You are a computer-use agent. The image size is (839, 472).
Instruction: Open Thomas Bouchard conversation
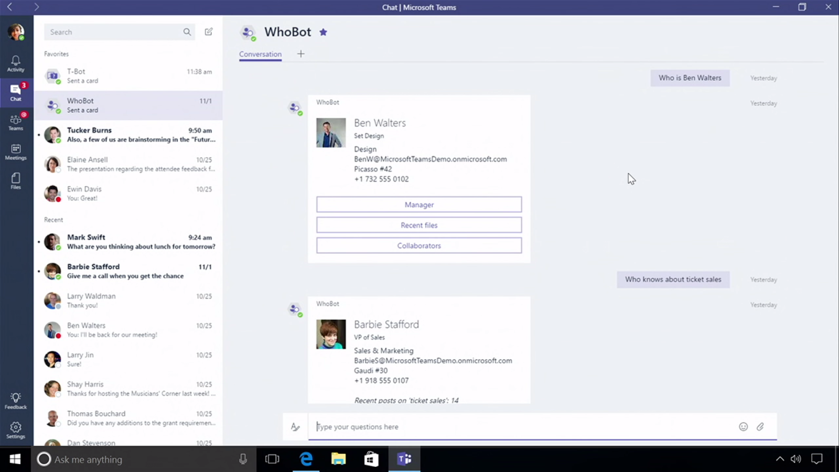pos(128,418)
